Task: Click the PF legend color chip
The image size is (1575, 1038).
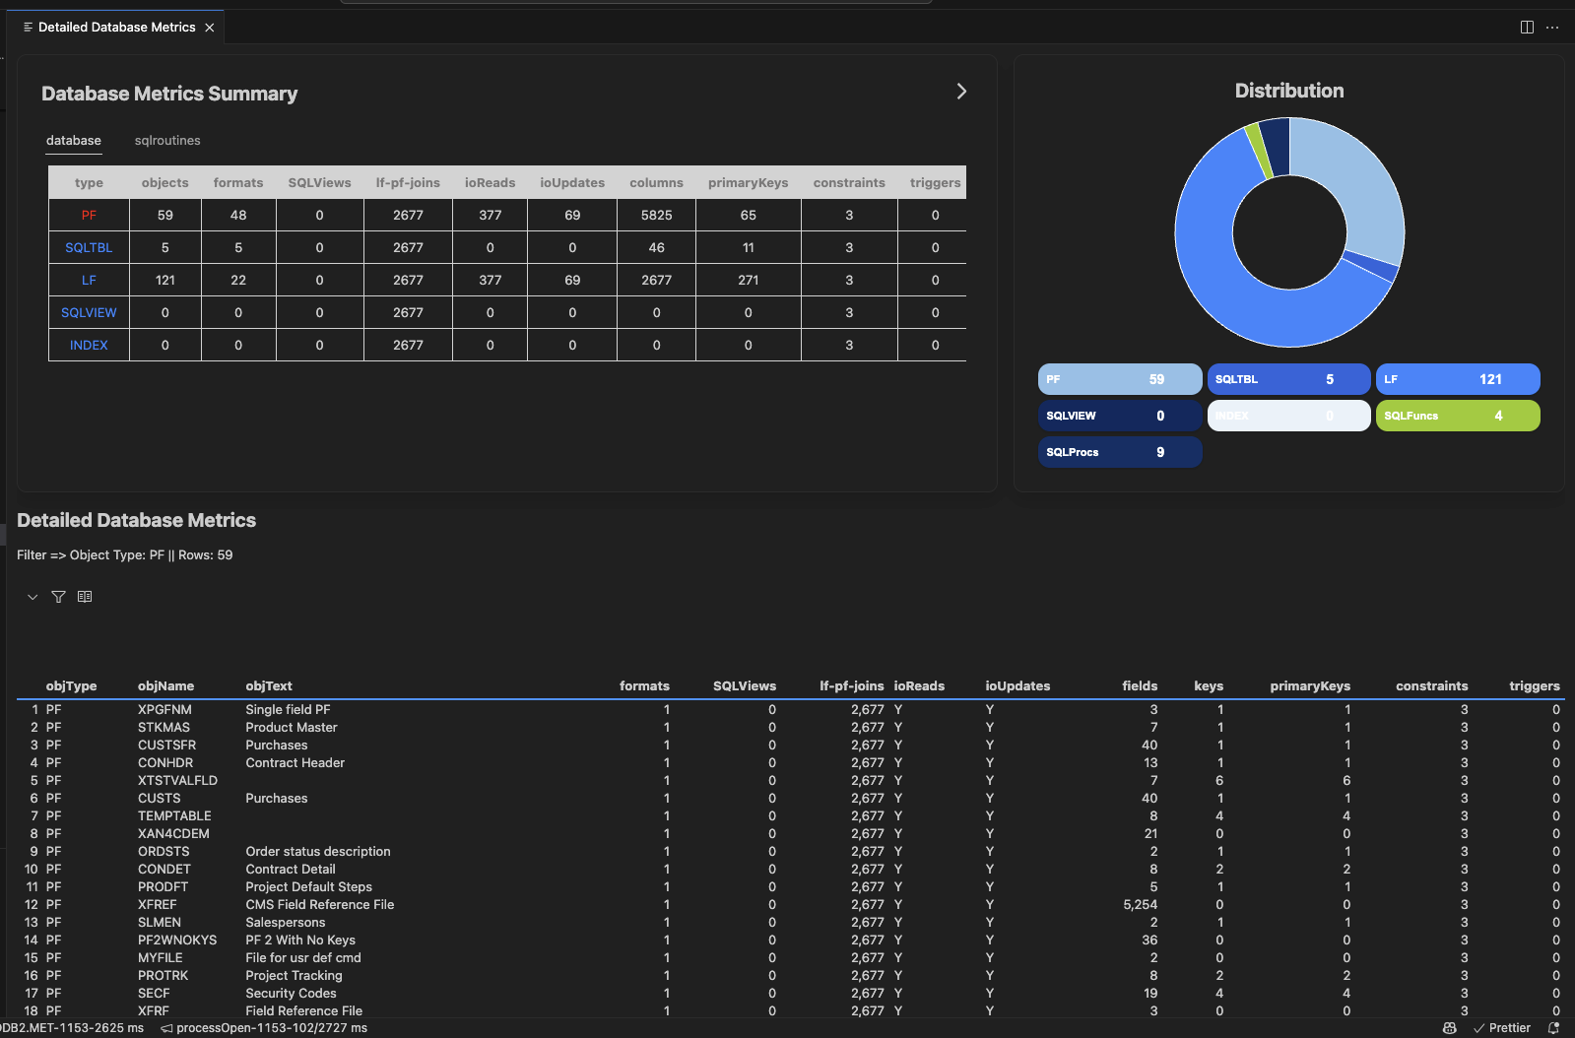Action: [x=1119, y=379]
